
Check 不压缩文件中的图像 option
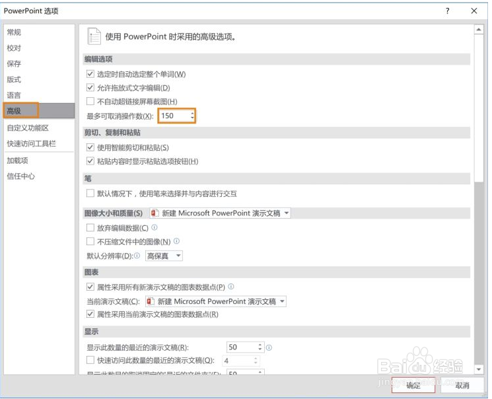point(90,241)
